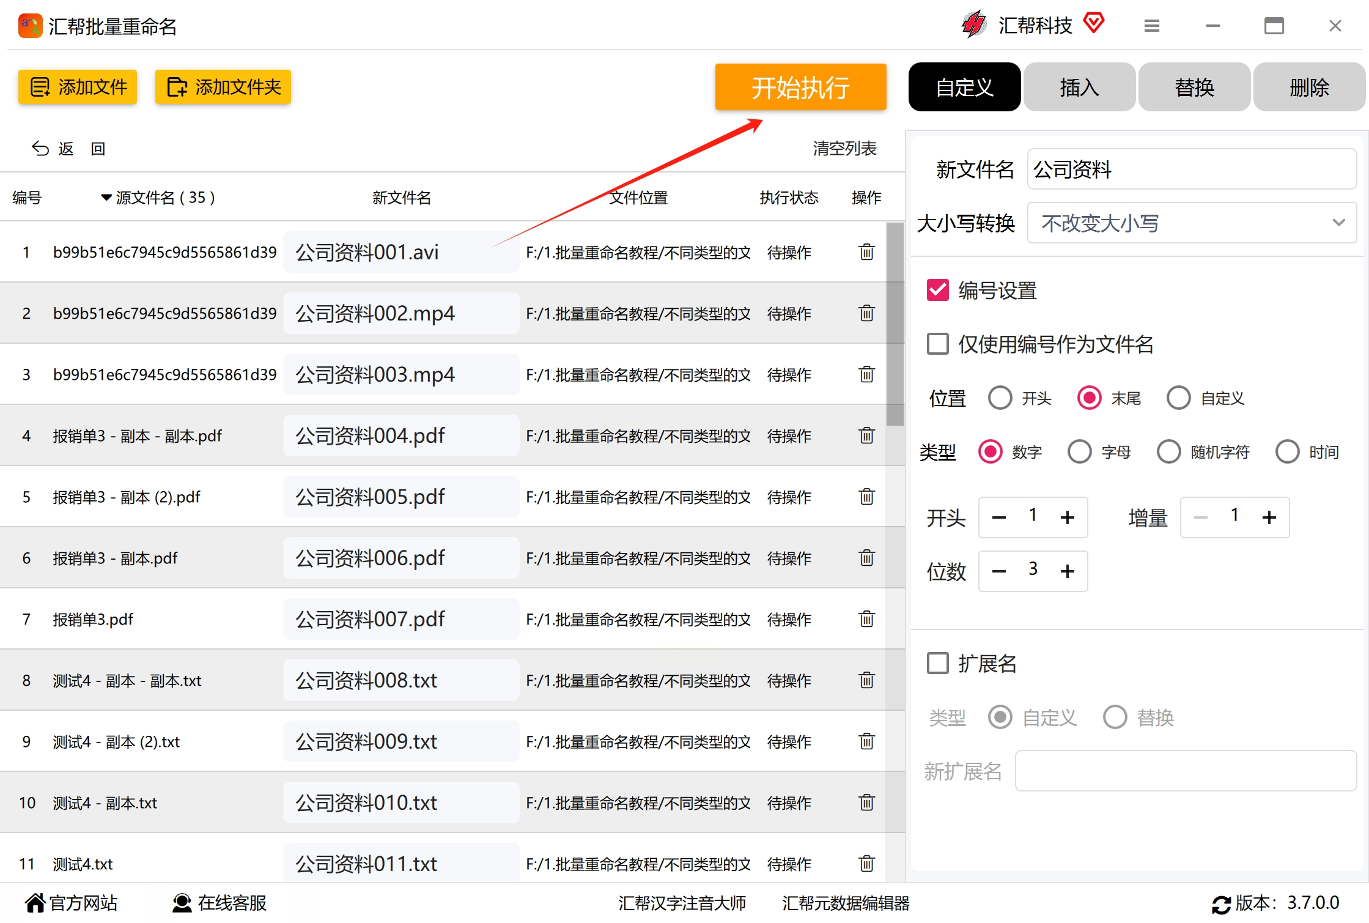The height and width of the screenshot is (923, 1369).
Task: Click the back arrow 返回 icon
Action: [40, 149]
